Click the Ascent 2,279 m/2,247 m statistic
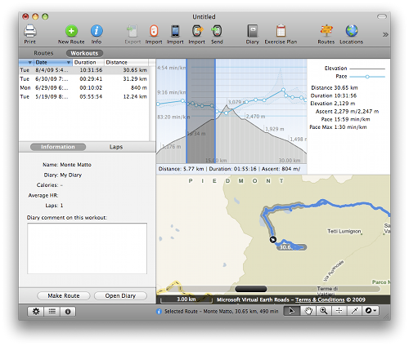Image resolution: width=409 pixels, height=346 pixels. pyautogui.click(x=347, y=111)
